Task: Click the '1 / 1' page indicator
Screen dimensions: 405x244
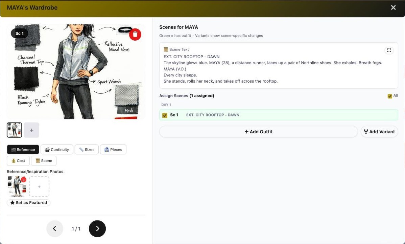Action: [x=76, y=229]
